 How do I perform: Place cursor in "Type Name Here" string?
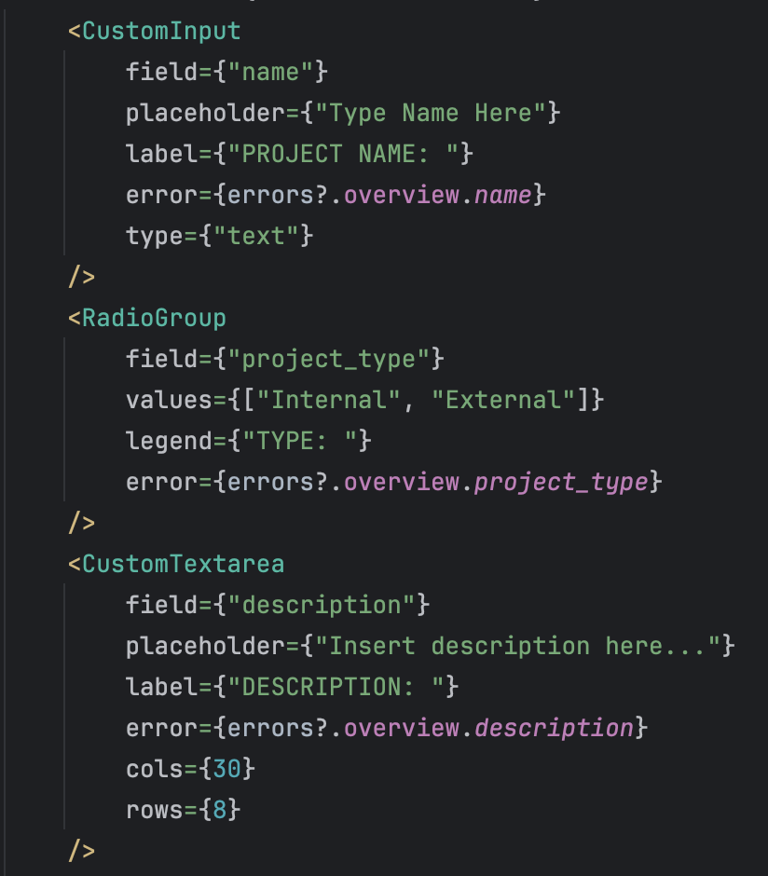pos(431,113)
